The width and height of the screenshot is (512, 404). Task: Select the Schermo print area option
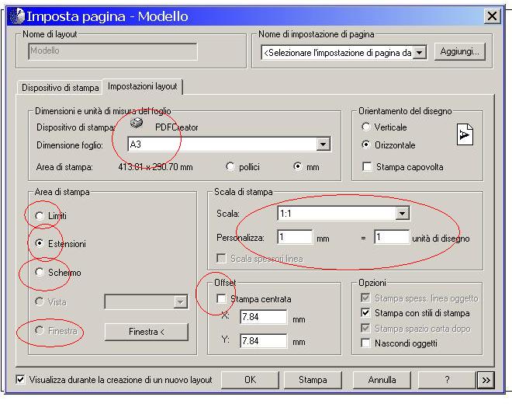click(x=41, y=273)
